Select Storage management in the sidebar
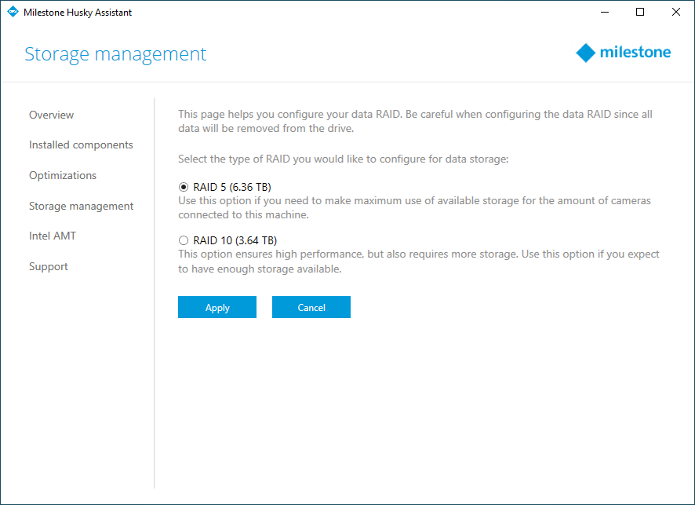The image size is (695, 505). [81, 206]
